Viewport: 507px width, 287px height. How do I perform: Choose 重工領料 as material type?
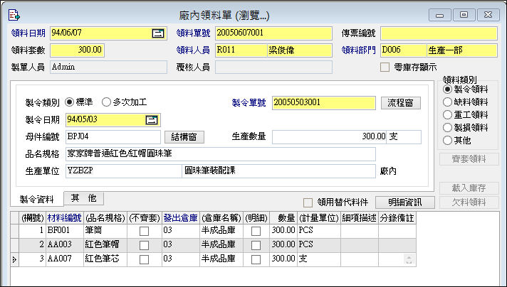coord(447,114)
